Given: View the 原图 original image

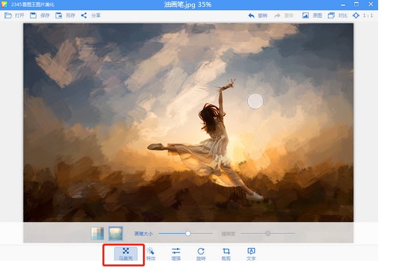Looking at the screenshot, I should (x=314, y=15).
